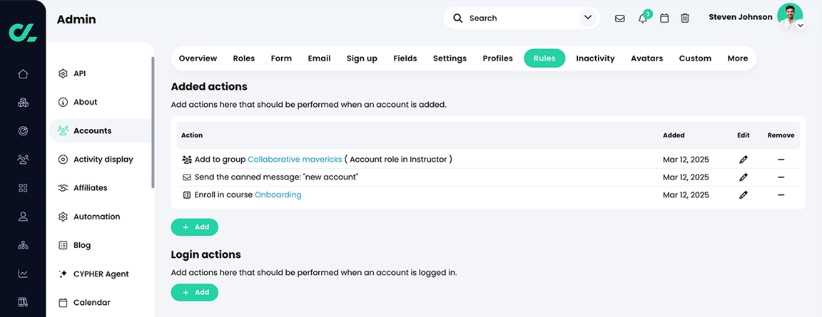Screen dimensions: 822x317
Task: Remove the canned message action
Action: pos(781,177)
